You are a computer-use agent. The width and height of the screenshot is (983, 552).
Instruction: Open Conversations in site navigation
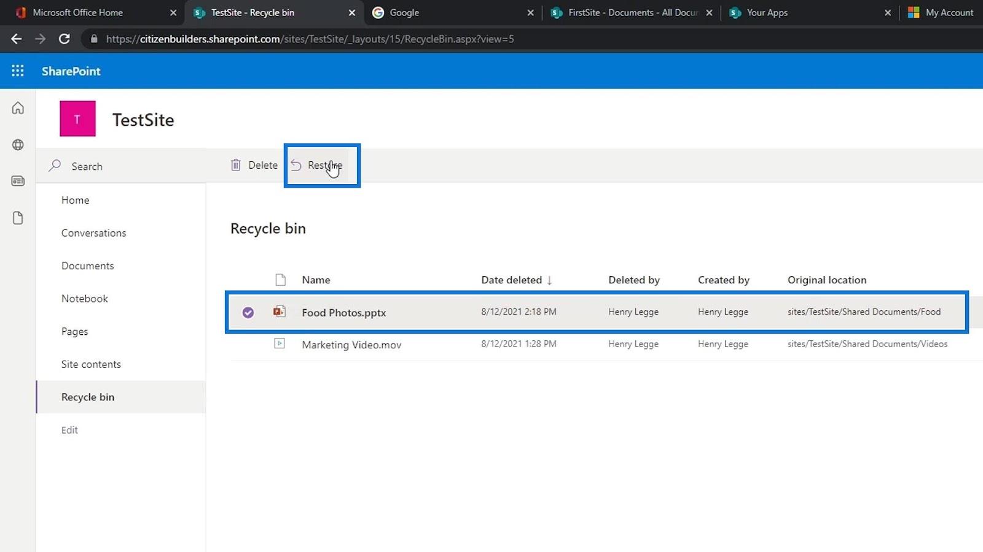click(x=94, y=233)
